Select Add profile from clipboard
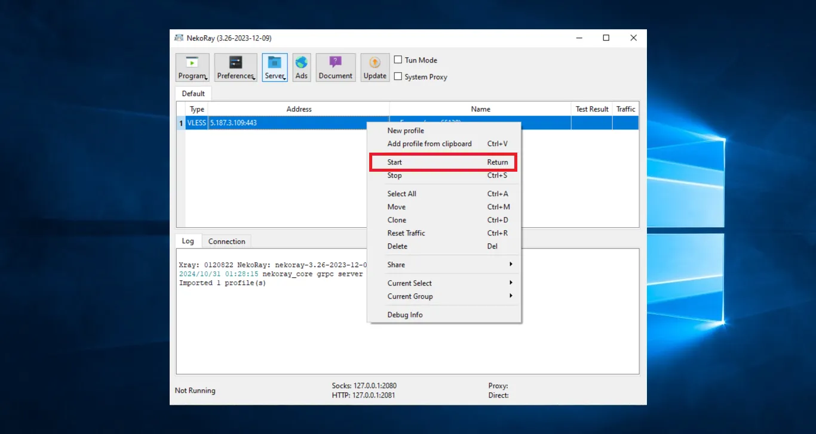816x434 pixels. coord(444,144)
